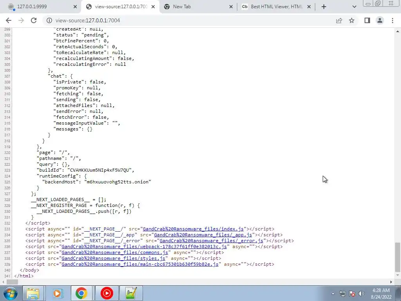Open the main-cbc675301b630f59b82e.js link

(x=140, y=265)
